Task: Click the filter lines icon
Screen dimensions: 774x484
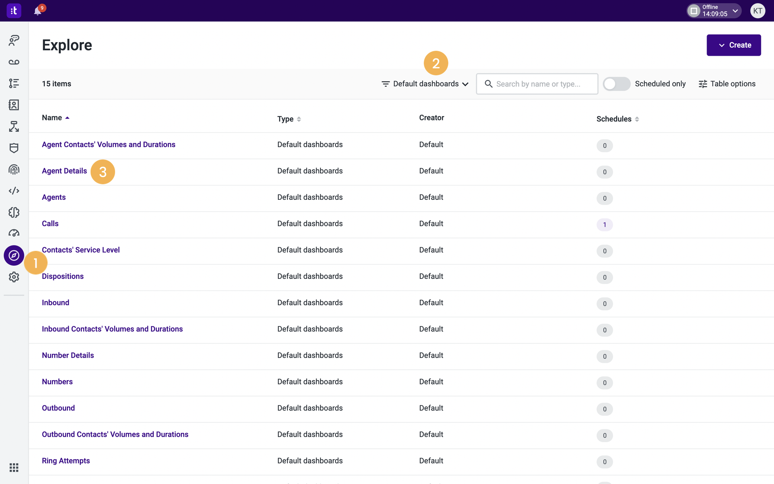Action: (385, 84)
